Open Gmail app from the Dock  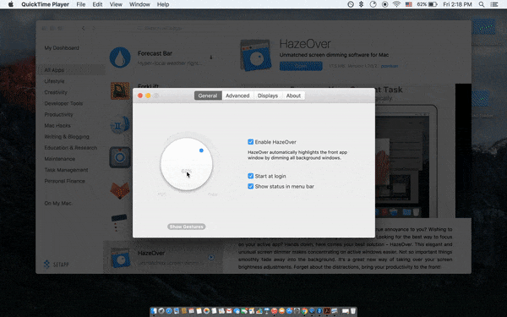coord(229,311)
